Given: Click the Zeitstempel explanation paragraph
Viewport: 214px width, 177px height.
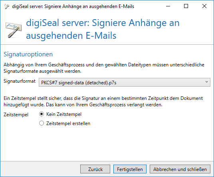Looking at the screenshot, I should (x=103, y=101).
